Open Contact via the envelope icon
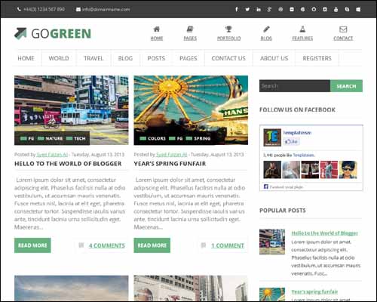Screen dimensions: 377x302 coord(343,29)
